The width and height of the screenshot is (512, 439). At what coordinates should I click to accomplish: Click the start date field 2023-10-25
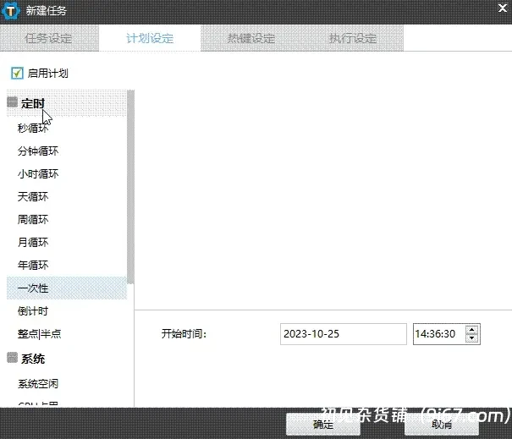pos(344,334)
